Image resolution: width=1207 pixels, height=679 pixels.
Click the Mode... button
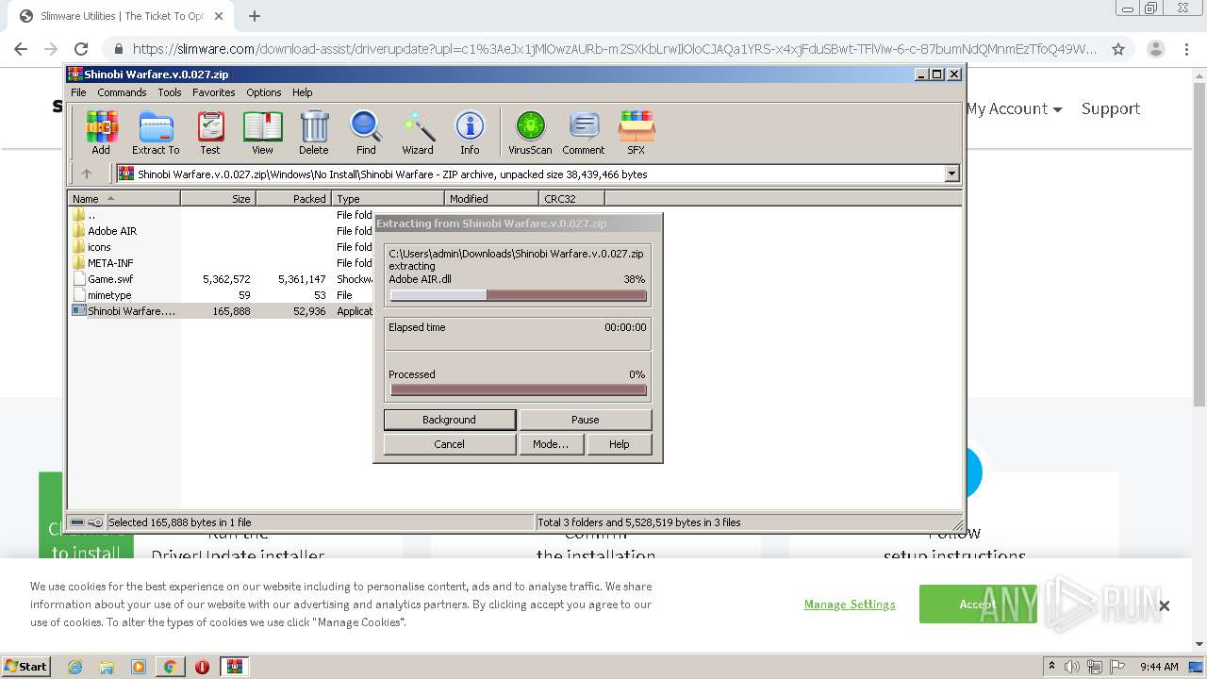551,444
